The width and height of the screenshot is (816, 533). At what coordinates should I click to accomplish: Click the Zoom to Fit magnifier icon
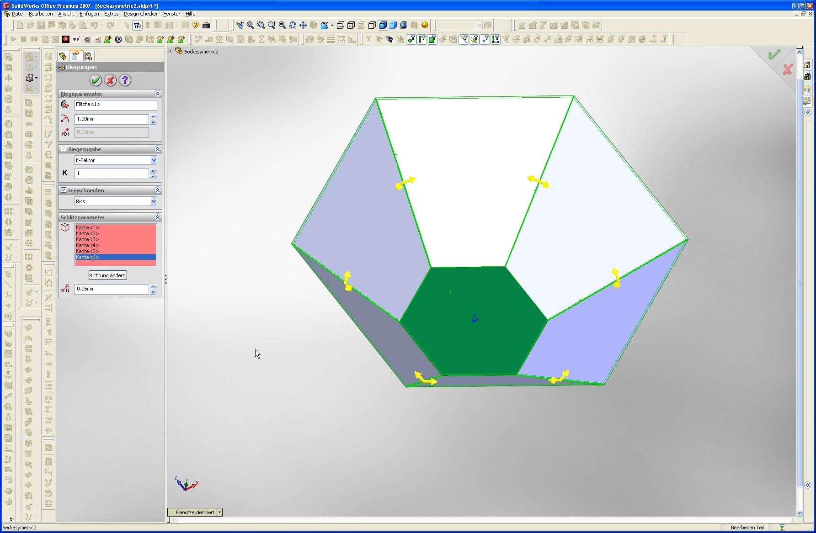pyautogui.click(x=251, y=25)
